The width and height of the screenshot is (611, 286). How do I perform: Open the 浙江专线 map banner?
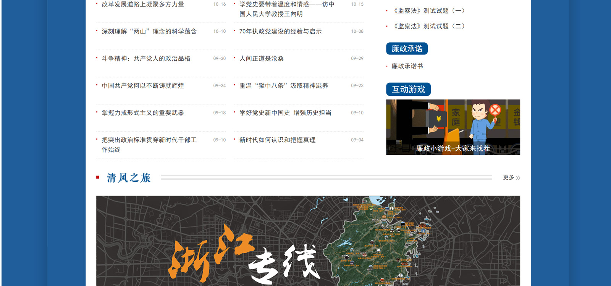308,241
